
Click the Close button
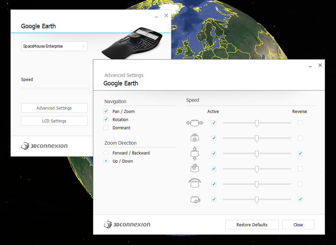click(x=298, y=225)
